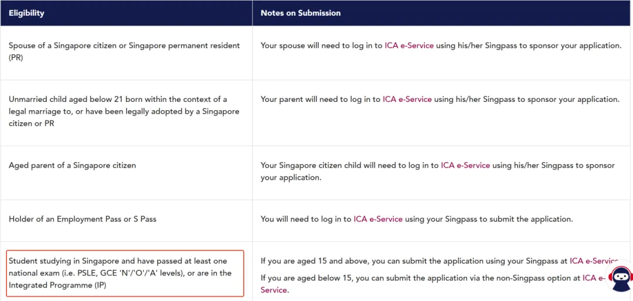Click the Notes on Submission column header

pos(301,13)
